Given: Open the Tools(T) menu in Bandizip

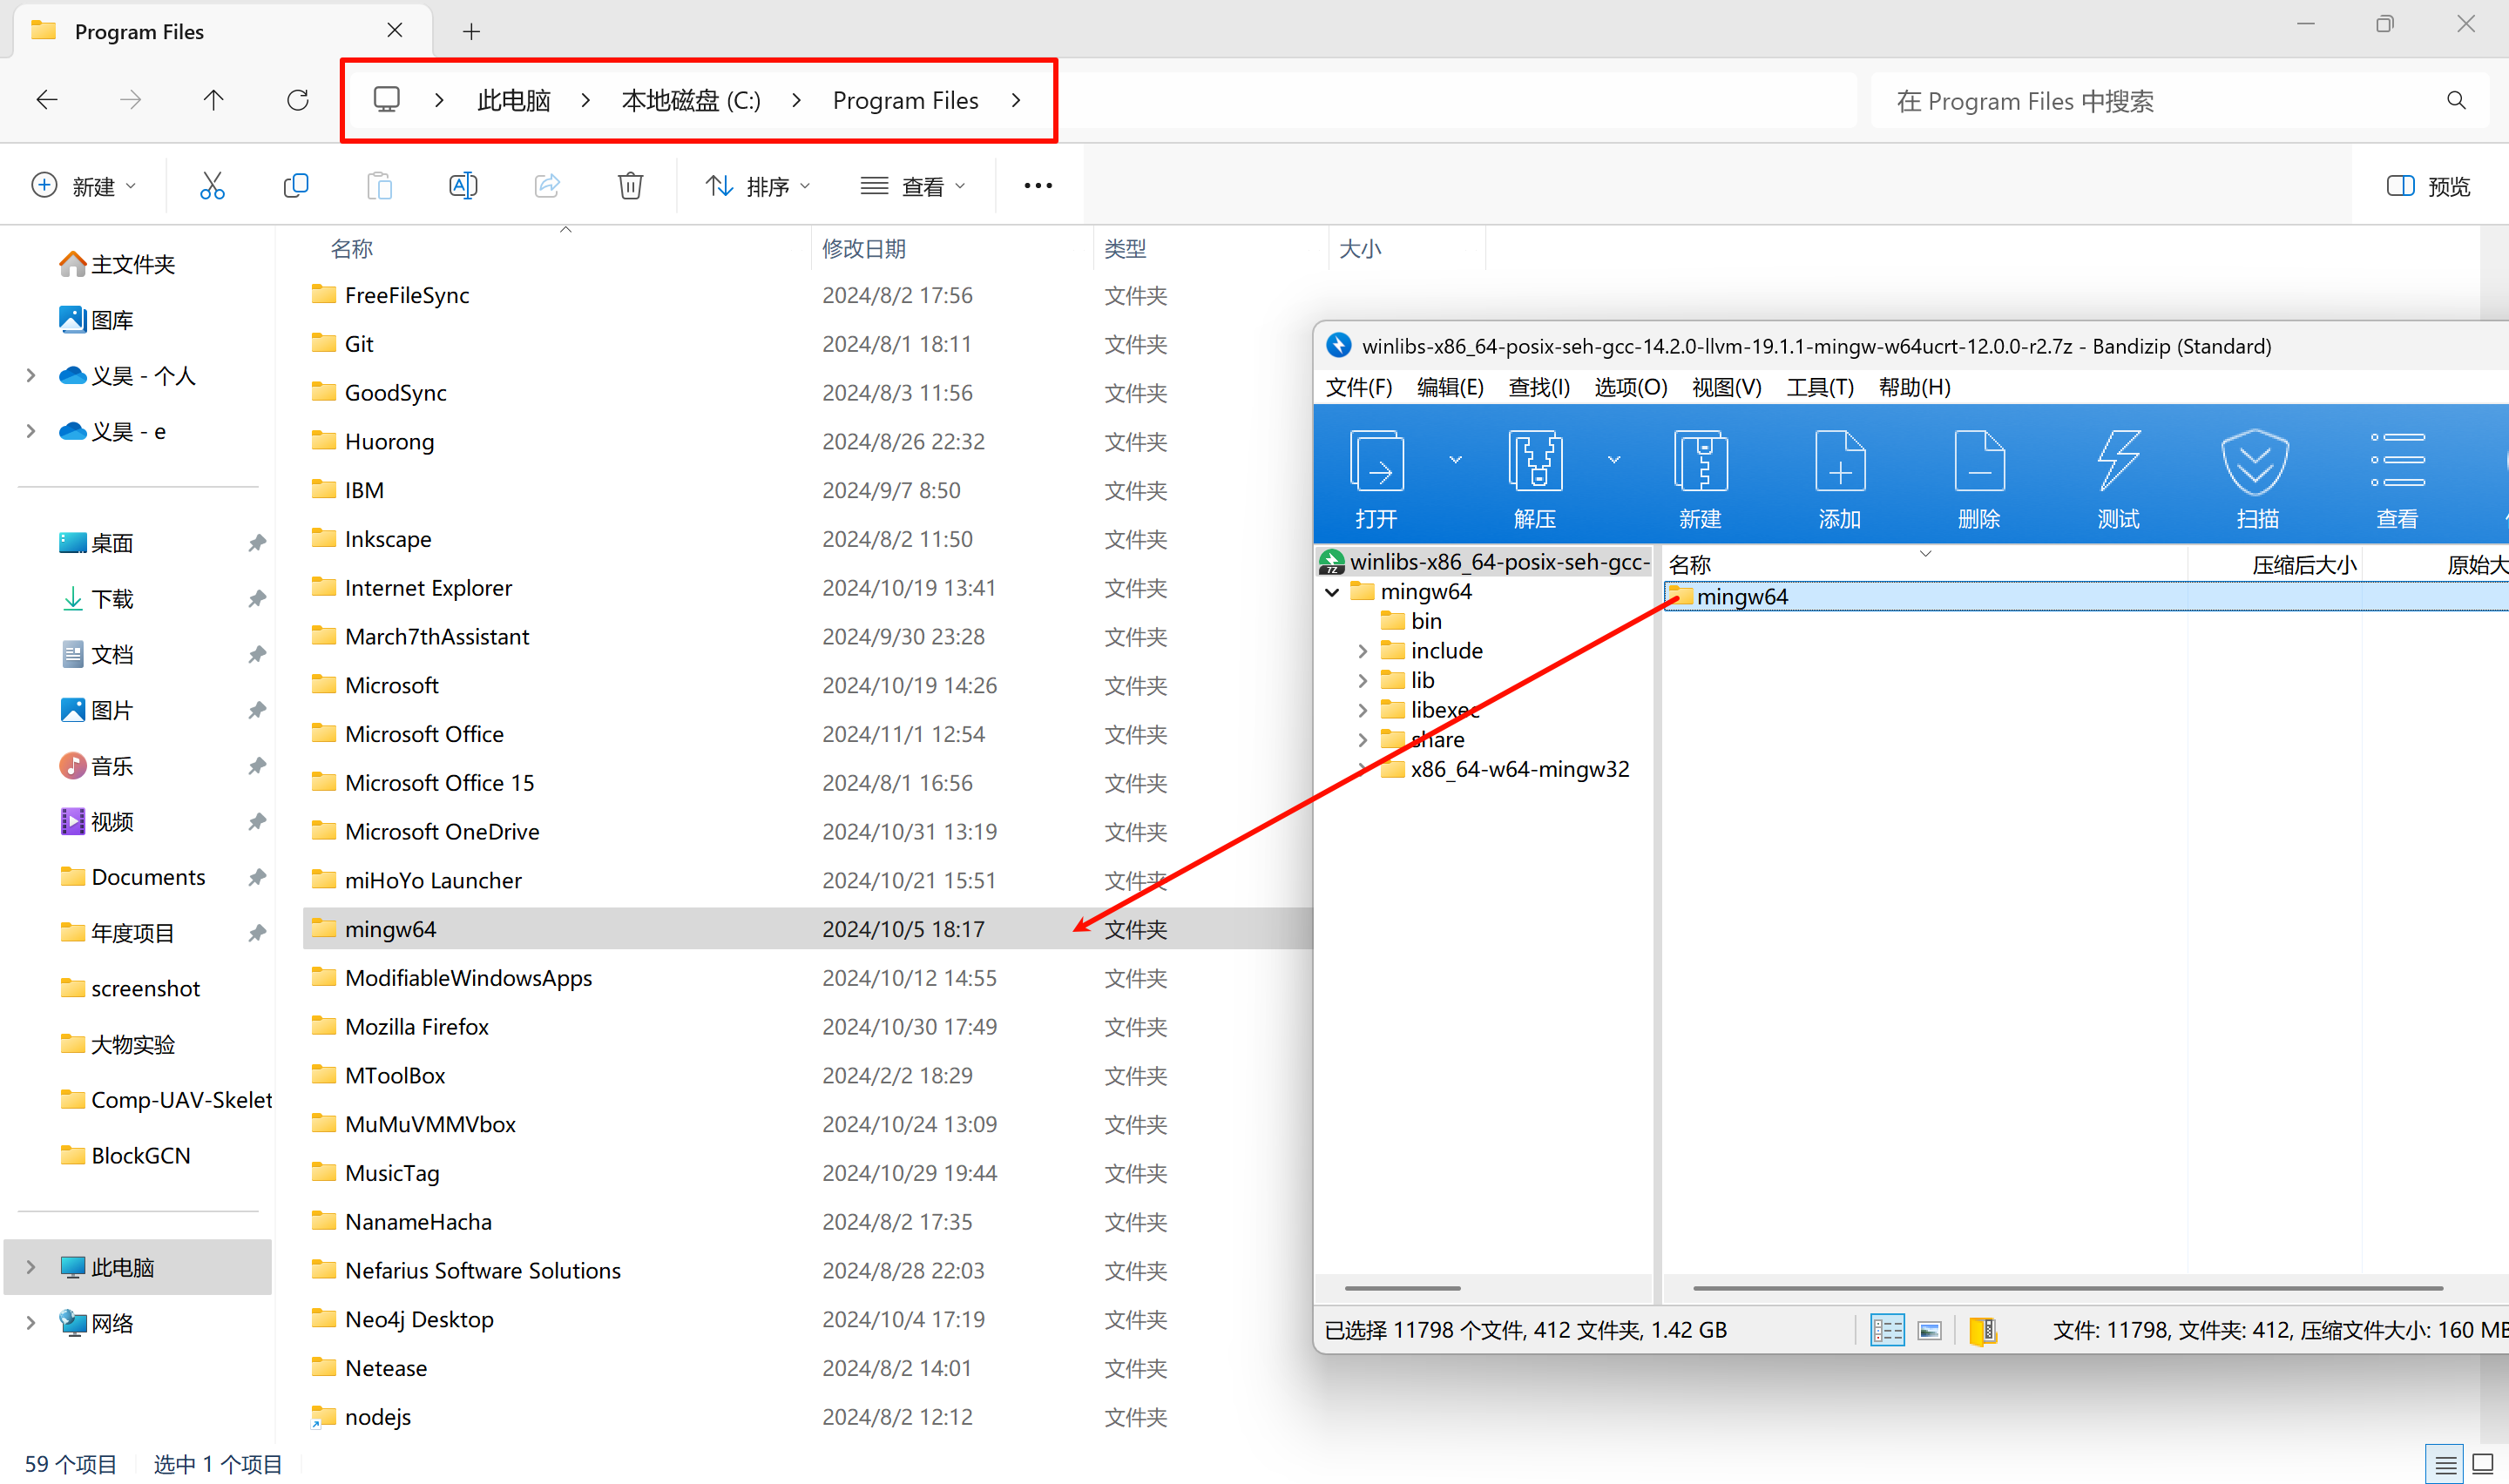Looking at the screenshot, I should tap(1820, 387).
